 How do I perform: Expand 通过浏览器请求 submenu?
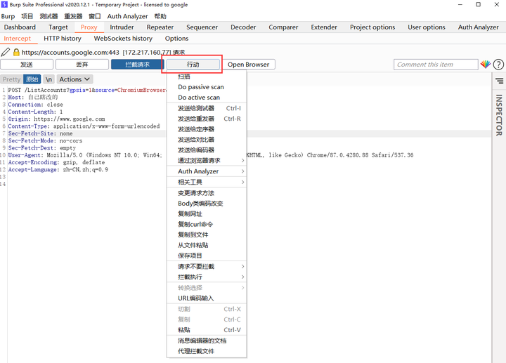click(x=207, y=161)
